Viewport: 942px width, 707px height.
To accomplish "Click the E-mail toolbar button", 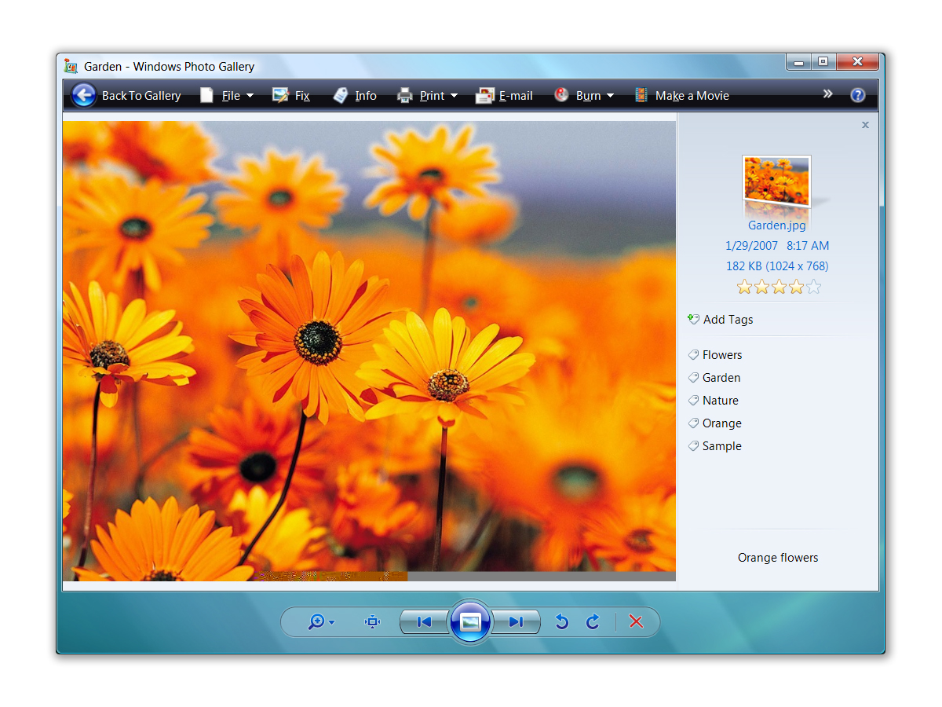I will coord(505,96).
